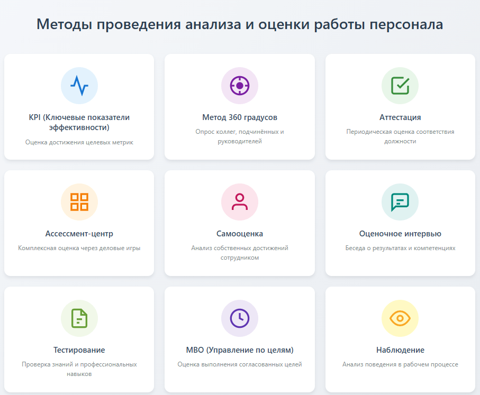Select the card title "Наблюдение"
The height and width of the screenshot is (395, 480).
point(400,350)
